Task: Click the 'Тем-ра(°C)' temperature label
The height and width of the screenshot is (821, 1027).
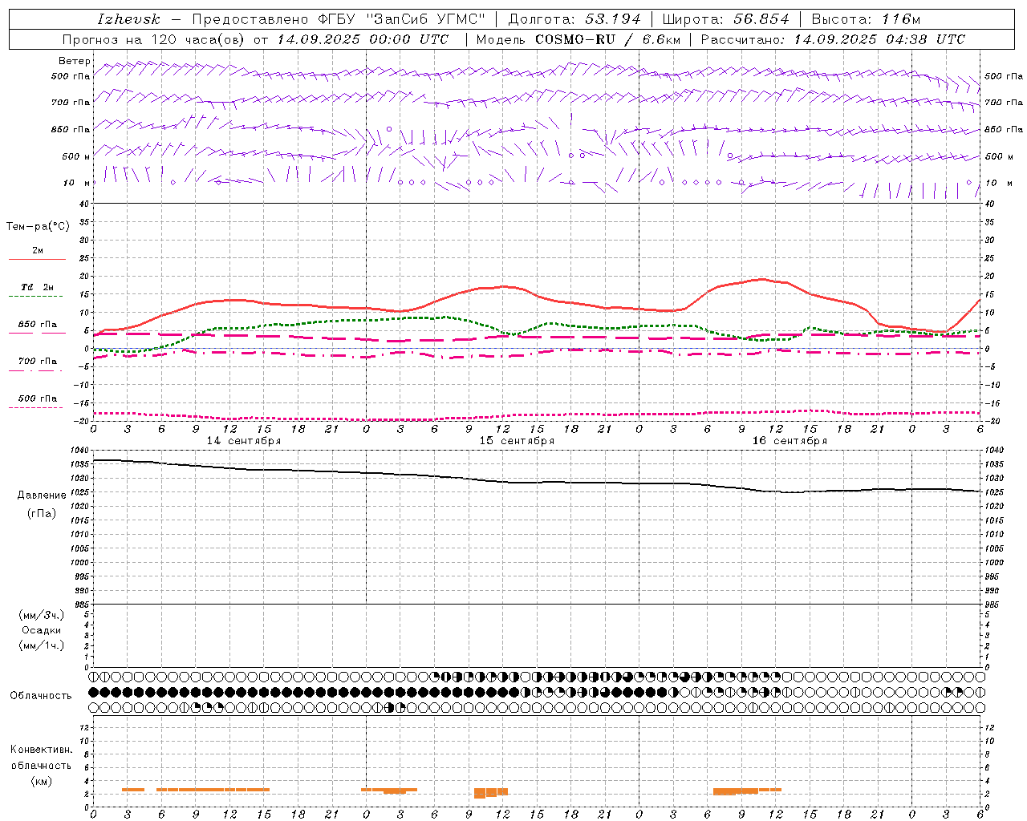Action: click(x=38, y=227)
